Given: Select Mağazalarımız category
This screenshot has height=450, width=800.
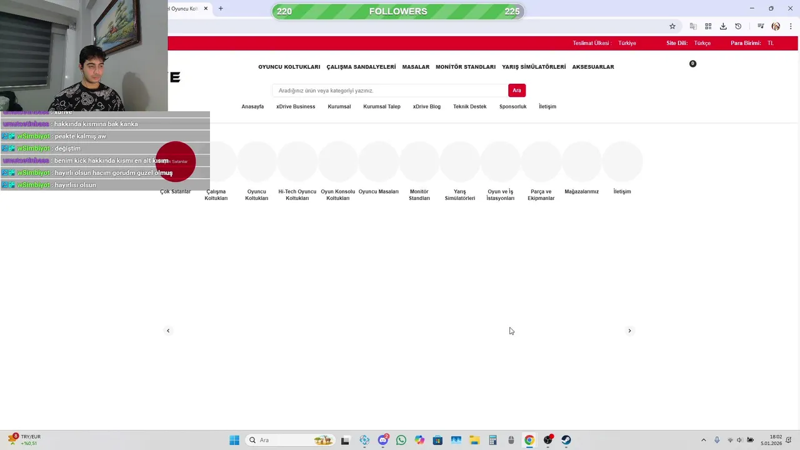Looking at the screenshot, I should (x=582, y=167).
